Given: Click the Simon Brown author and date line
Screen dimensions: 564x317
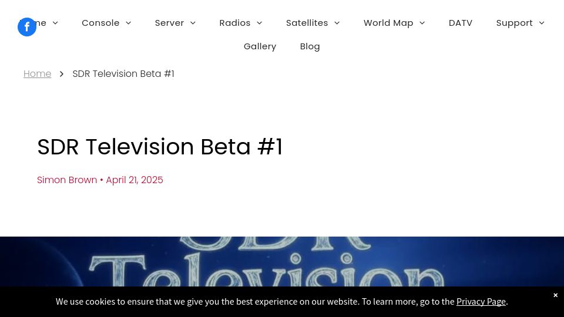Looking at the screenshot, I should (100, 180).
